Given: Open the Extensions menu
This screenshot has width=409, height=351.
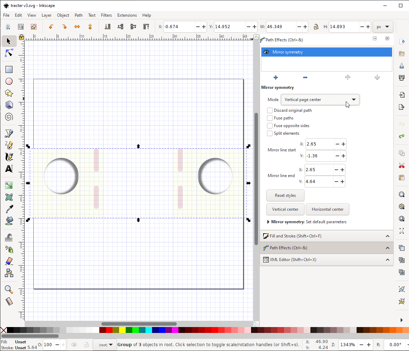Looking at the screenshot, I should click(x=127, y=15).
